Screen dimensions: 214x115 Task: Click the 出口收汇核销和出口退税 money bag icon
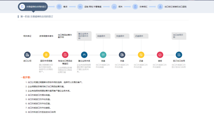click(x=160, y=7)
